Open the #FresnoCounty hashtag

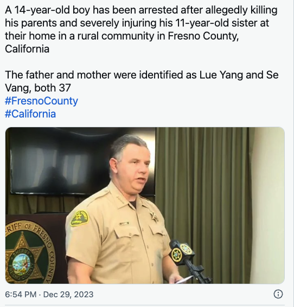pyautogui.click(x=41, y=101)
